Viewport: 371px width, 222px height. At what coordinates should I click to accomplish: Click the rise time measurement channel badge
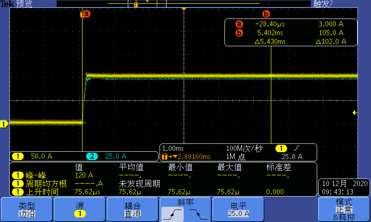(x=18, y=191)
